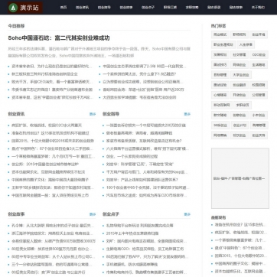277x277 pixels.
Task: Click the gray summary paragraph under the headline
Action: tap(99, 52)
